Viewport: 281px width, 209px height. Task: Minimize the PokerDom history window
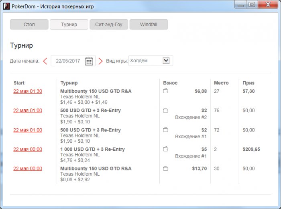point(240,5)
